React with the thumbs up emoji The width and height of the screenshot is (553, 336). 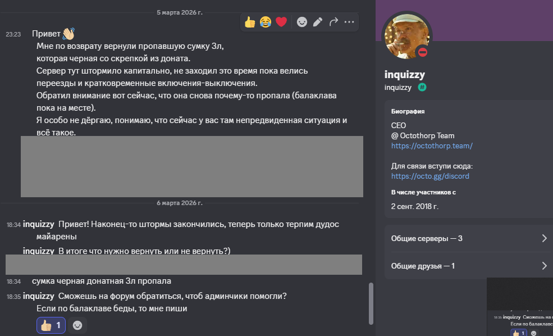(250, 22)
